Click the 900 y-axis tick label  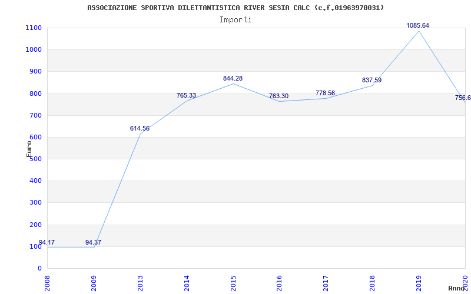pos(35,72)
